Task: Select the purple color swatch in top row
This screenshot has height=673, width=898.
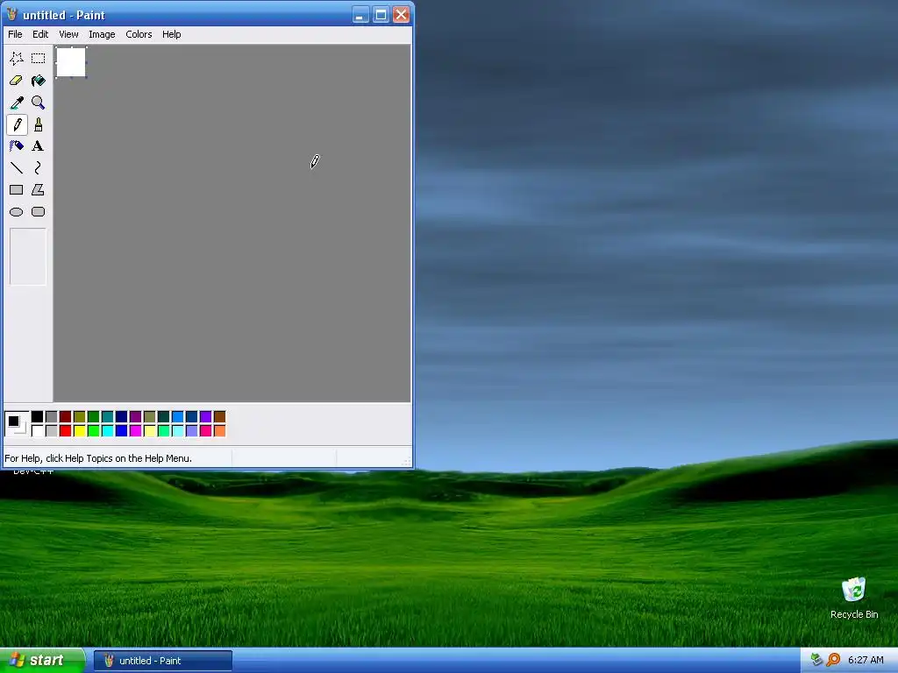Action: pyautogui.click(x=136, y=416)
